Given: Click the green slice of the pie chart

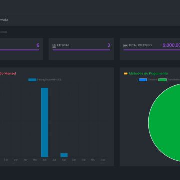Looking at the screenshot, I should click(x=165, y=122).
